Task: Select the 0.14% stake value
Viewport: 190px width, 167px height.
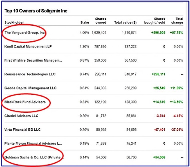Action: point(84,157)
